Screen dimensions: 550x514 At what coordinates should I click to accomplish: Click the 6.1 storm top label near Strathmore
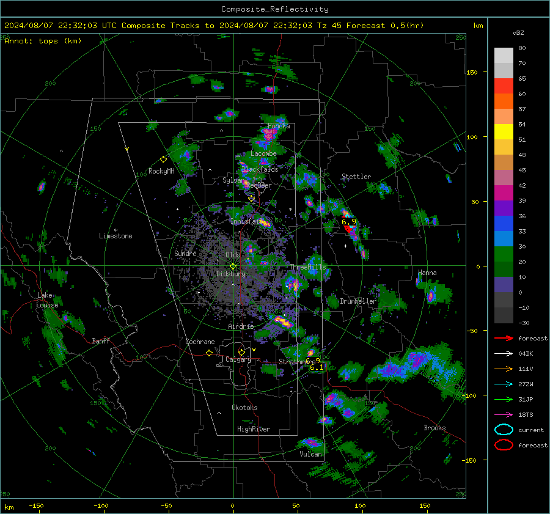[317, 367]
